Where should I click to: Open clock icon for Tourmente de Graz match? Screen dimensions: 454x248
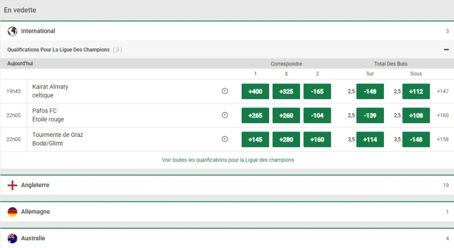(225, 139)
